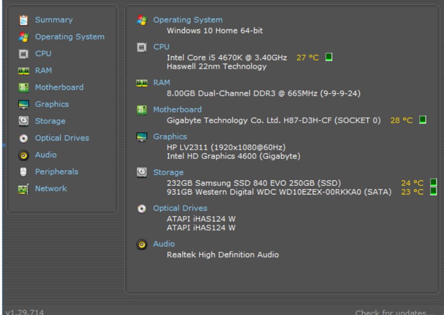Image resolution: width=444 pixels, height=315 pixels.
Task: Click CPU chip icon in main panel heading
Action: (142, 47)
